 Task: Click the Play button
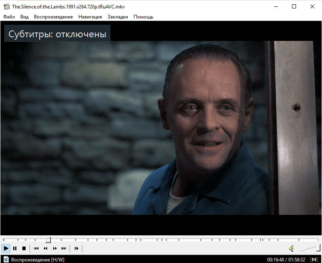tap(6, 249)
